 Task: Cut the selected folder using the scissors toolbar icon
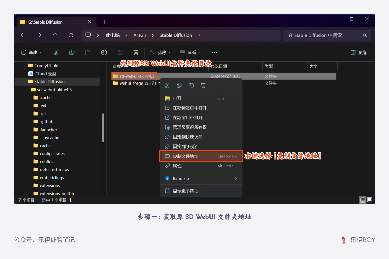[56, 52]
